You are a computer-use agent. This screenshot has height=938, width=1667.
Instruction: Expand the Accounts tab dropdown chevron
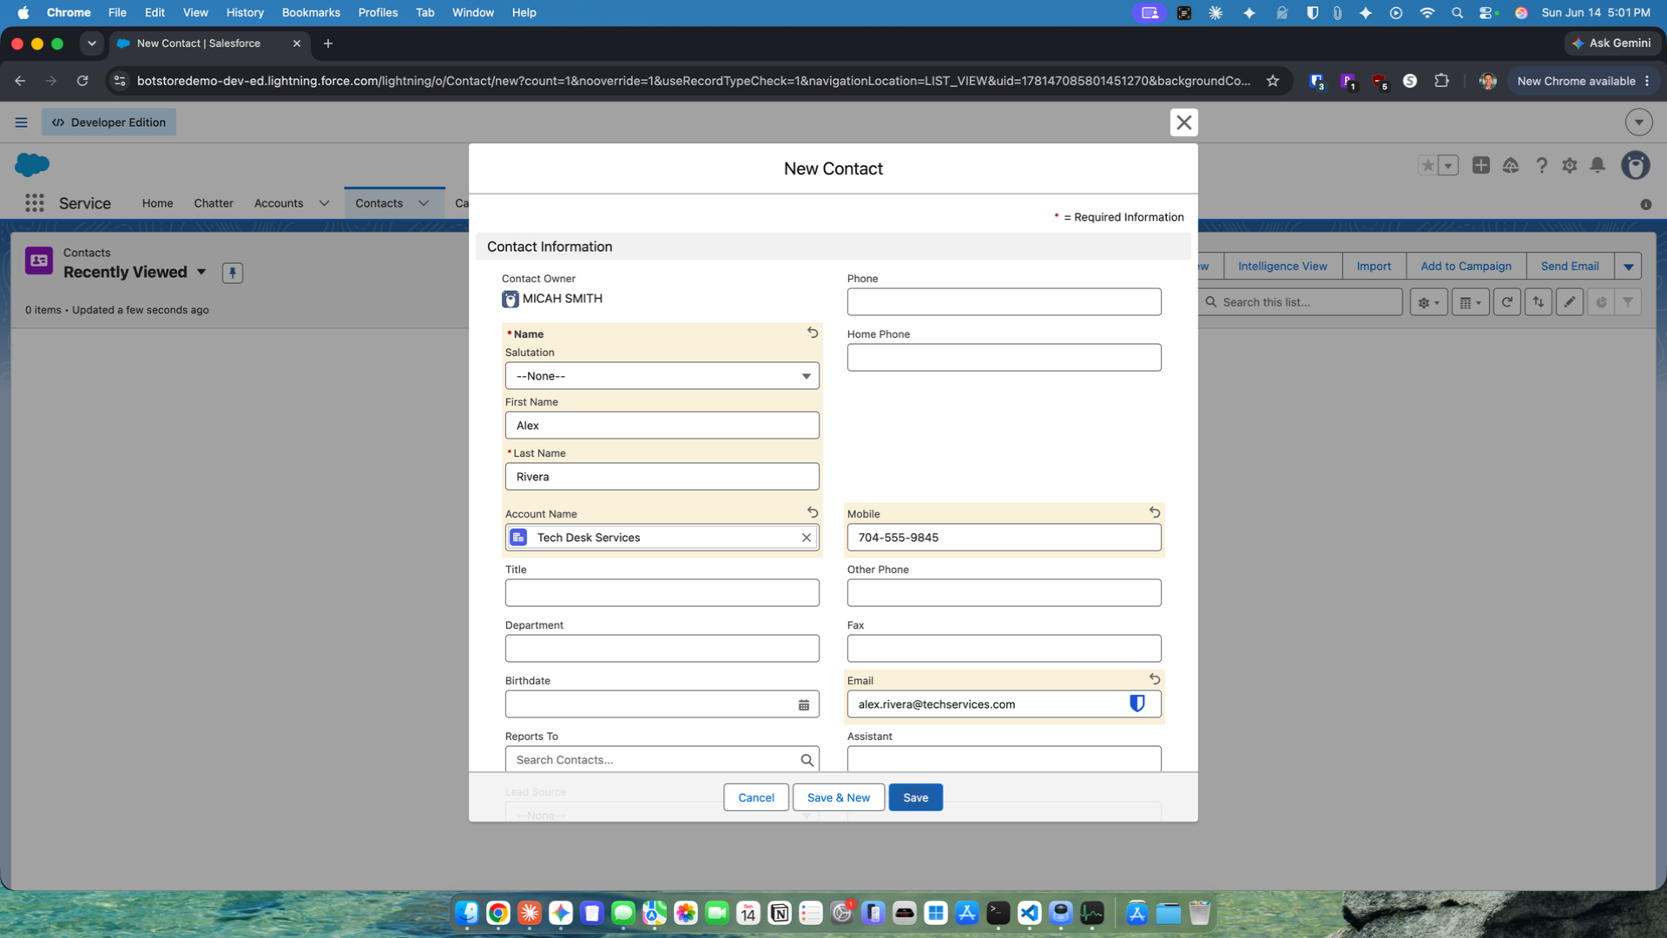coord(324,203)
